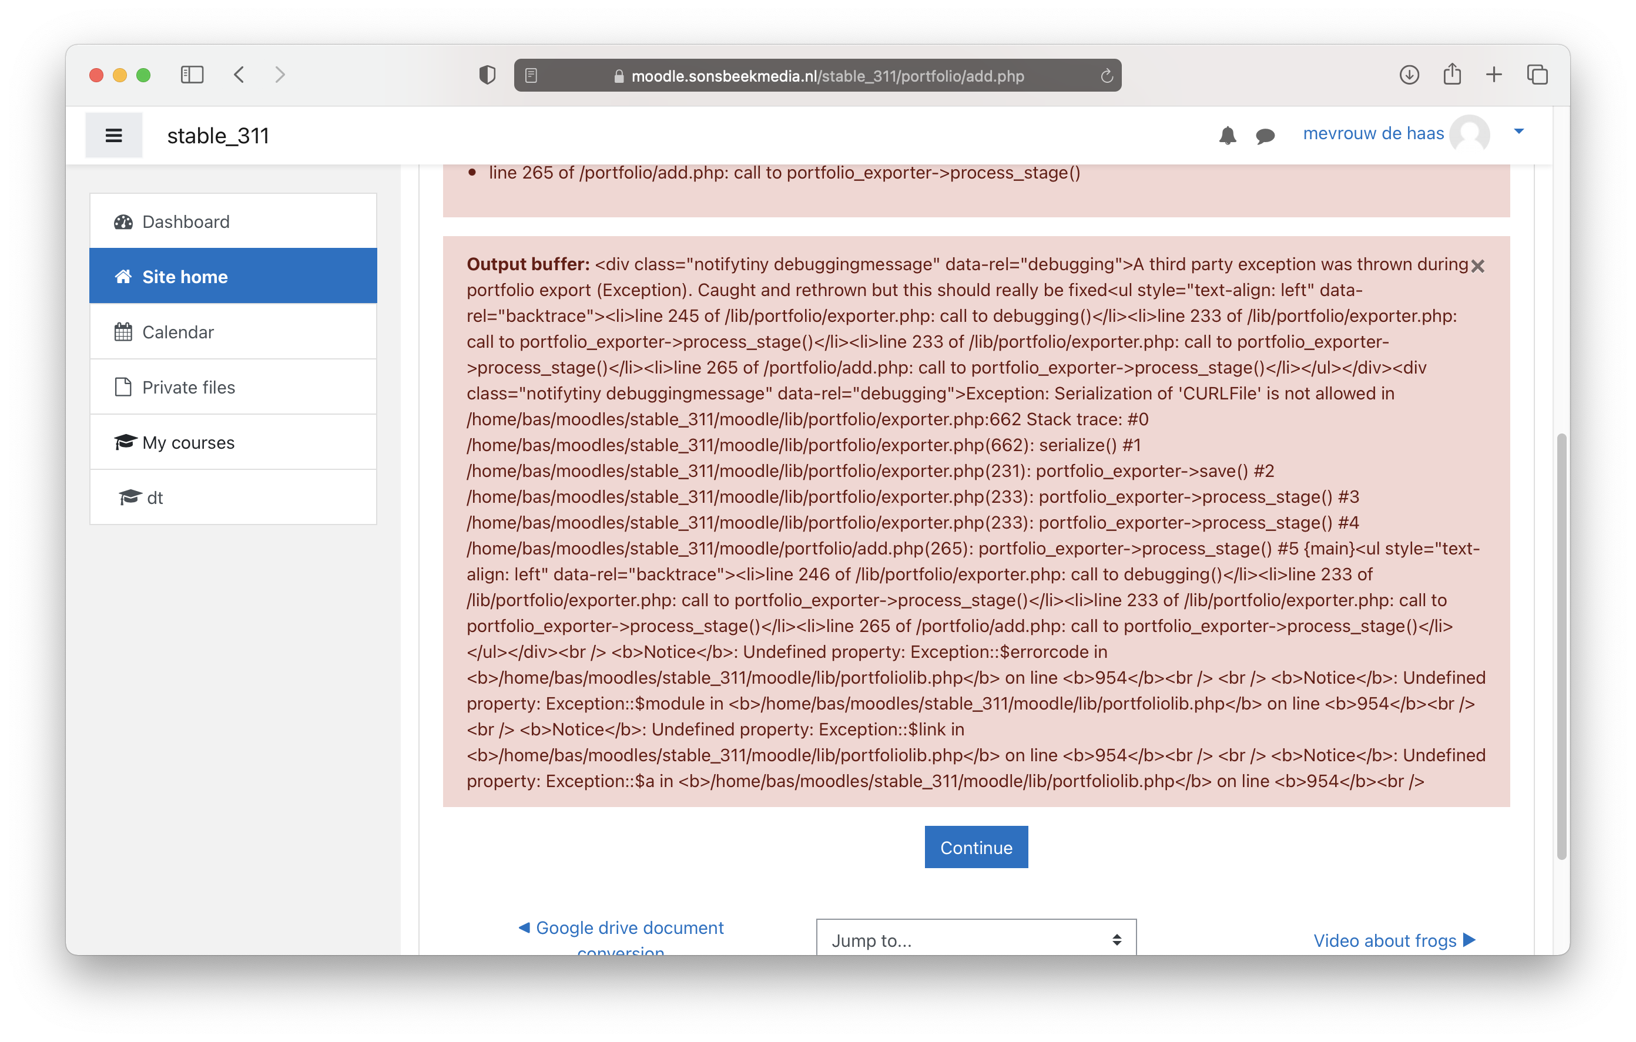Image resolution: width=1636 pixels, height=1042 pixels.
Task: Click the green window zoom button
Action: click(143, 75)
